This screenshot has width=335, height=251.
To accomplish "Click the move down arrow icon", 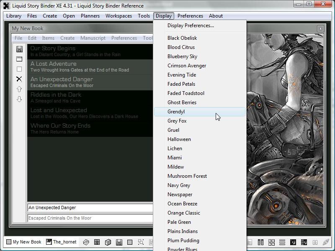I will click(19, 99).
